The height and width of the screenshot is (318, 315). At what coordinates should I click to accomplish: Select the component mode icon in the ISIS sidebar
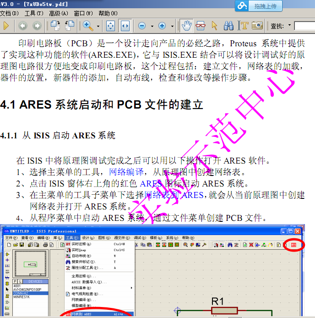(7, 254)
